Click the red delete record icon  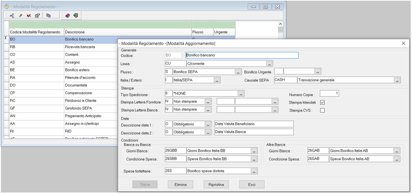pos(28,16)
